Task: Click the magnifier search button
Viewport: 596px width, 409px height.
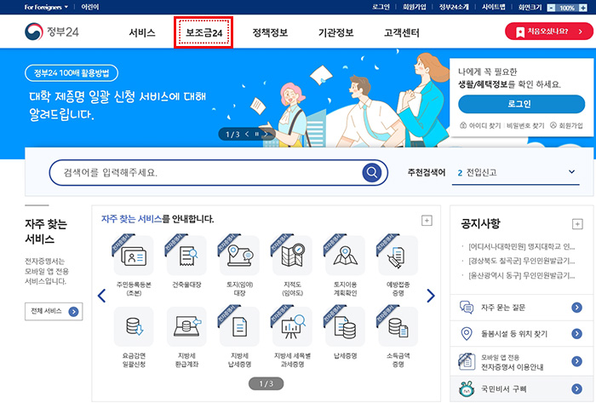Action: click(x=372, y=172)
